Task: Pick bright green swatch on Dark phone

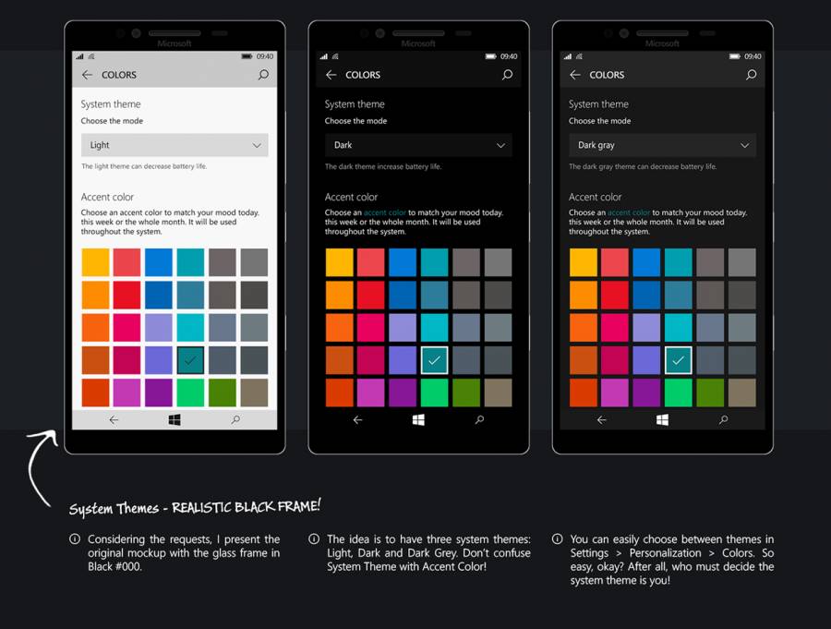Action: [434, 393]
